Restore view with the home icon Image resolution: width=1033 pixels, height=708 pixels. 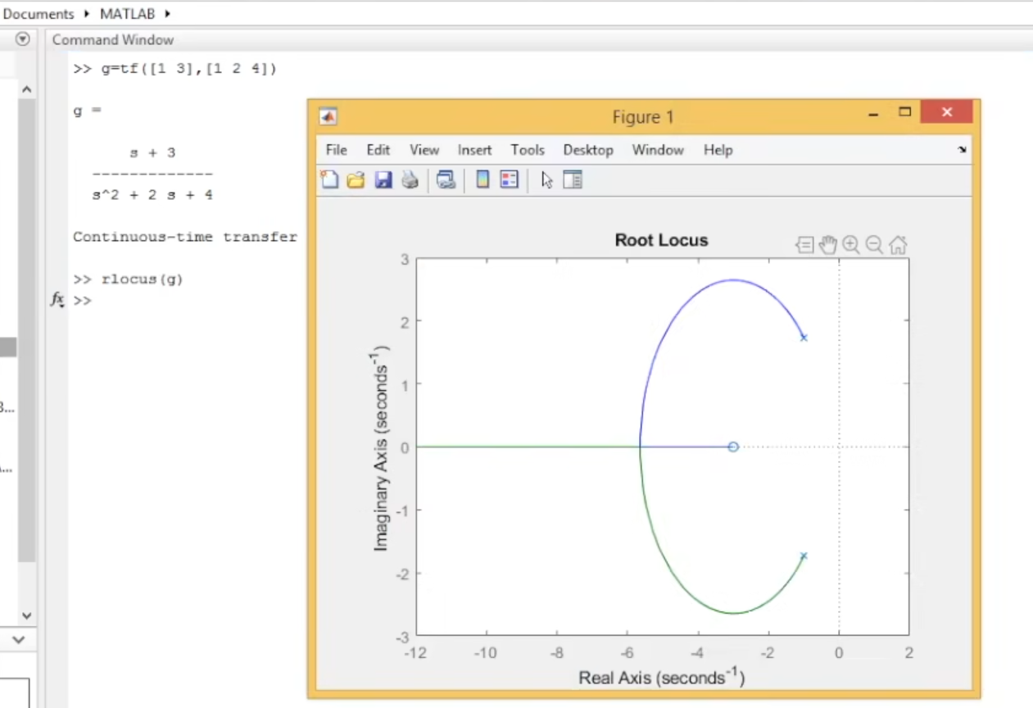click(898, 244)
